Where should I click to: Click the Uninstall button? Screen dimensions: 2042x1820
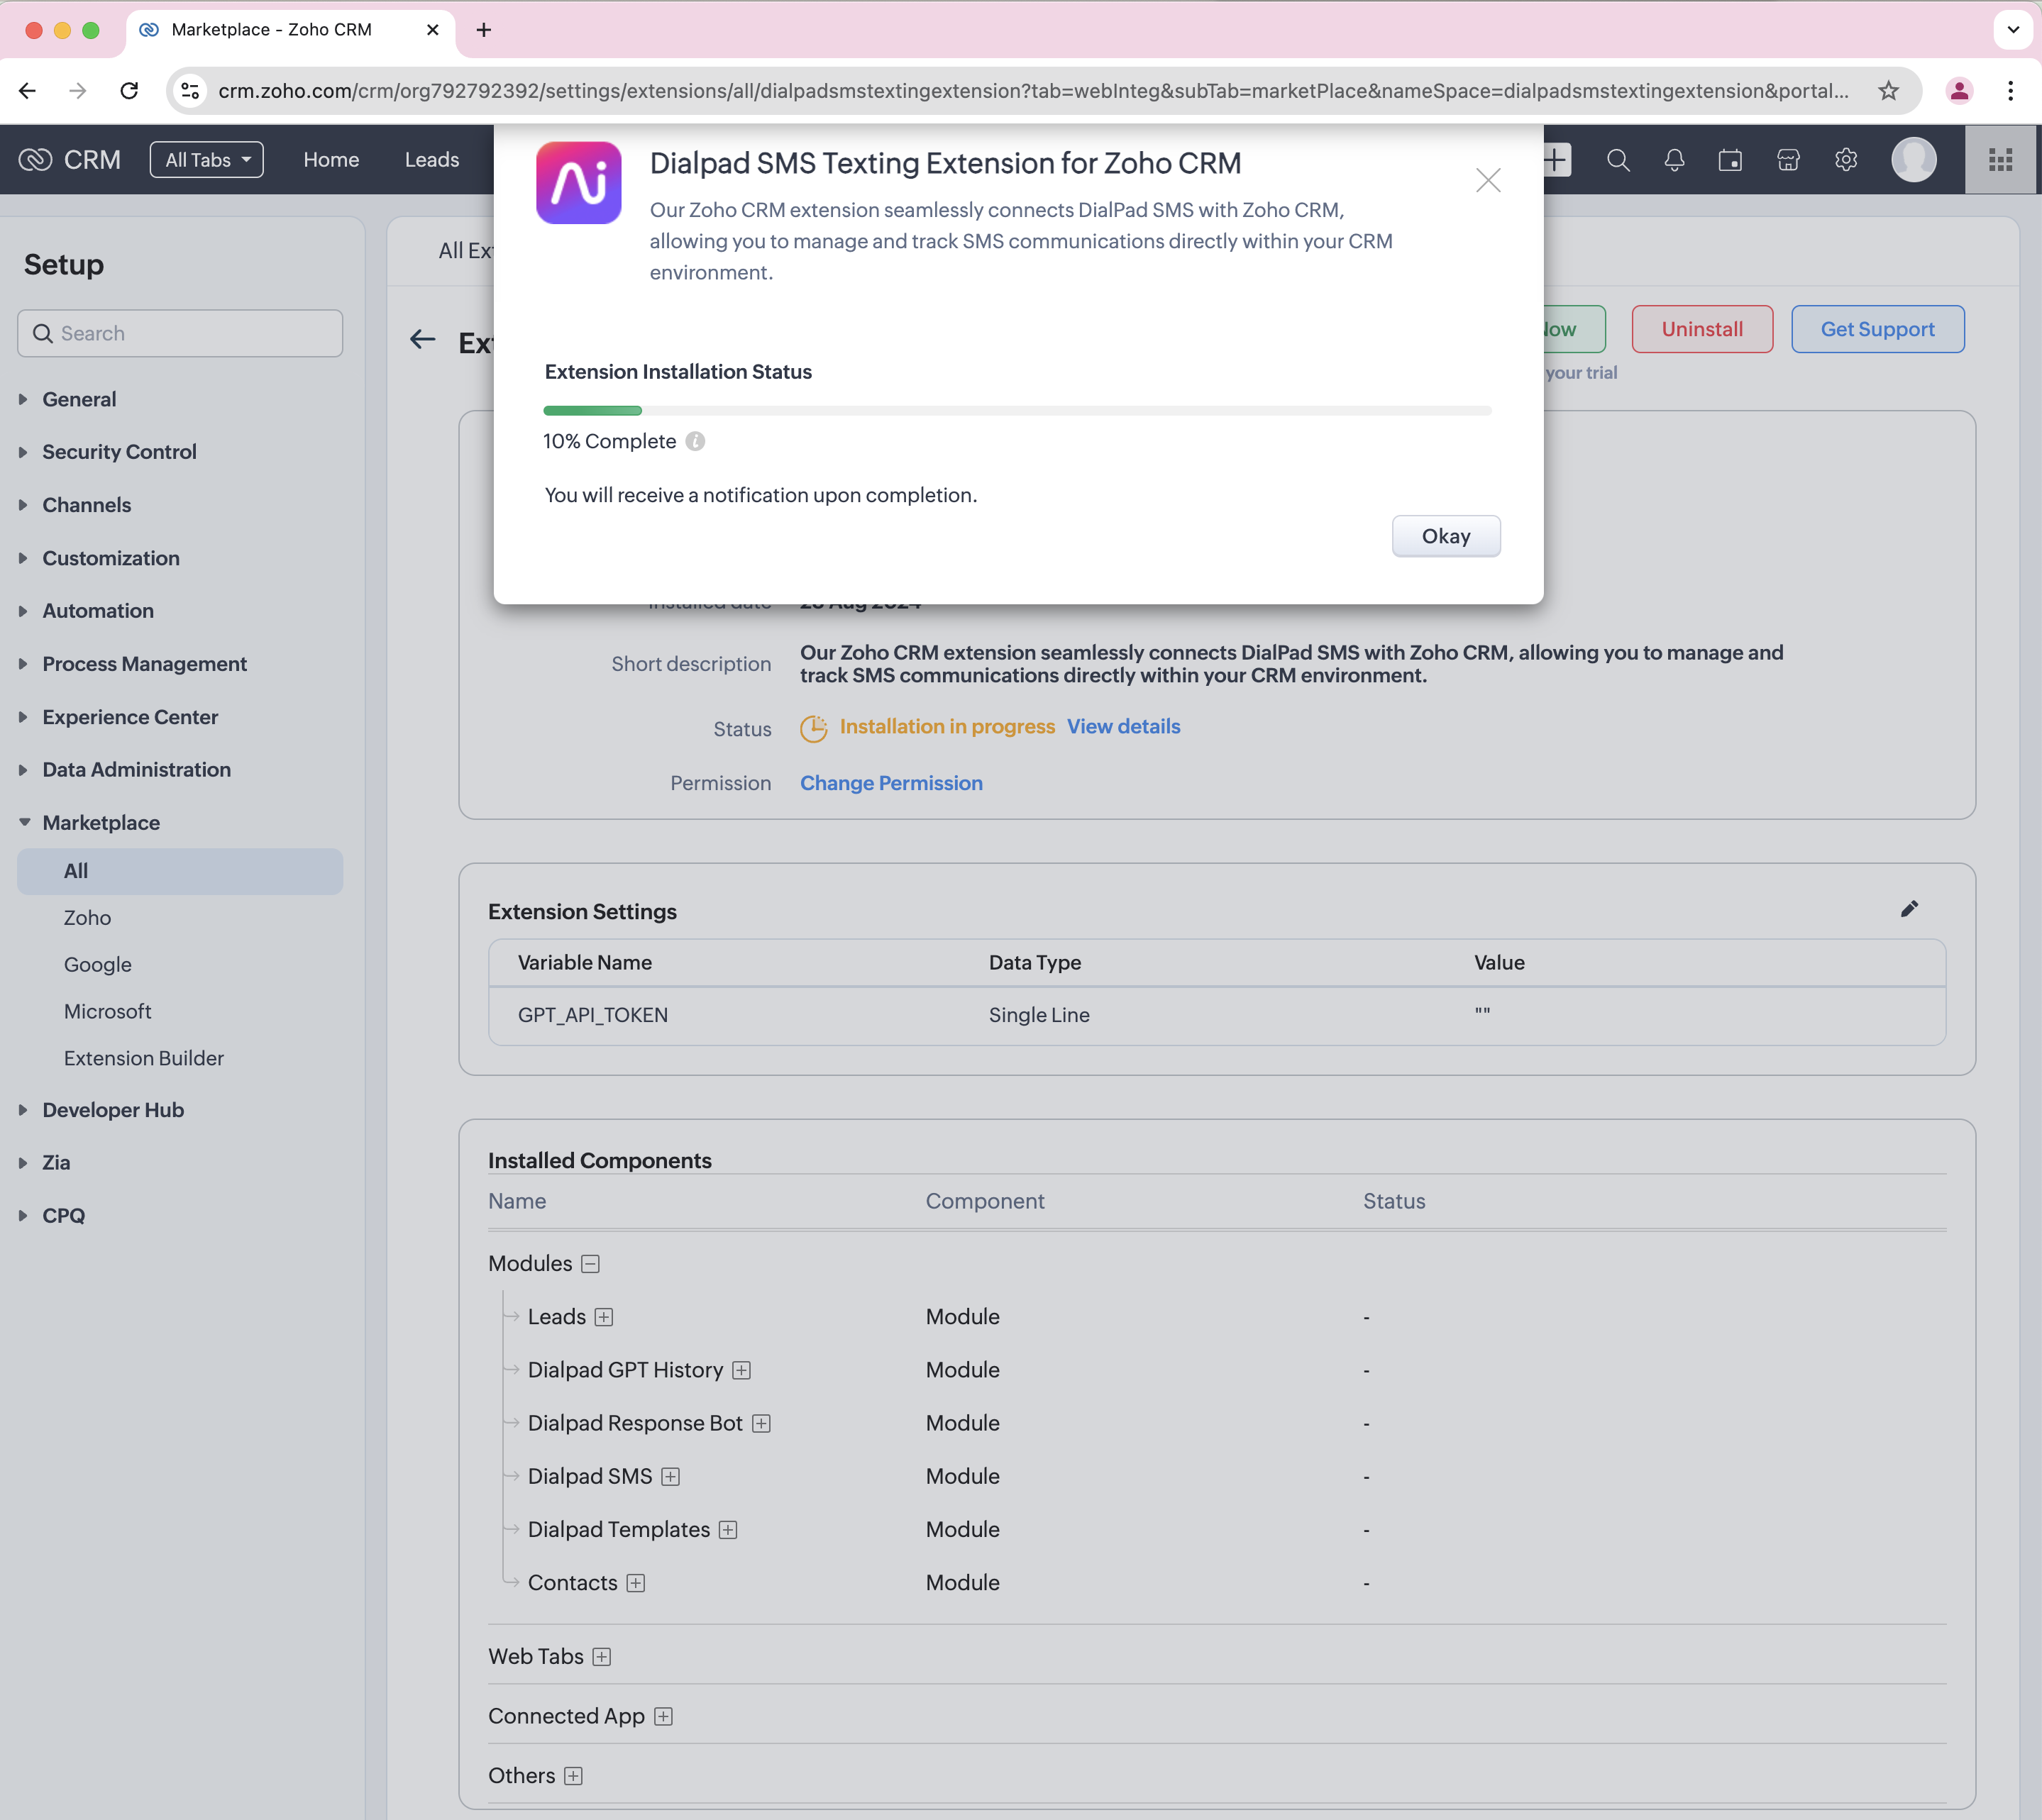click(x=1702, y=329)
